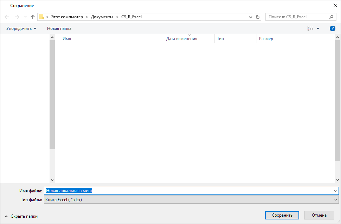Click Новая папка to create folder

59,28
